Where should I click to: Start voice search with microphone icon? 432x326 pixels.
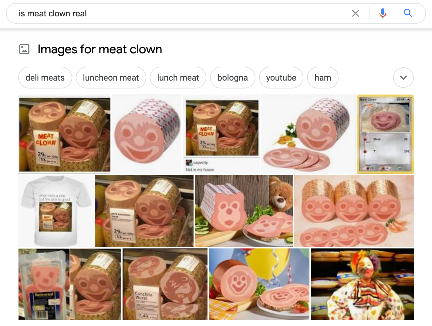383,13
